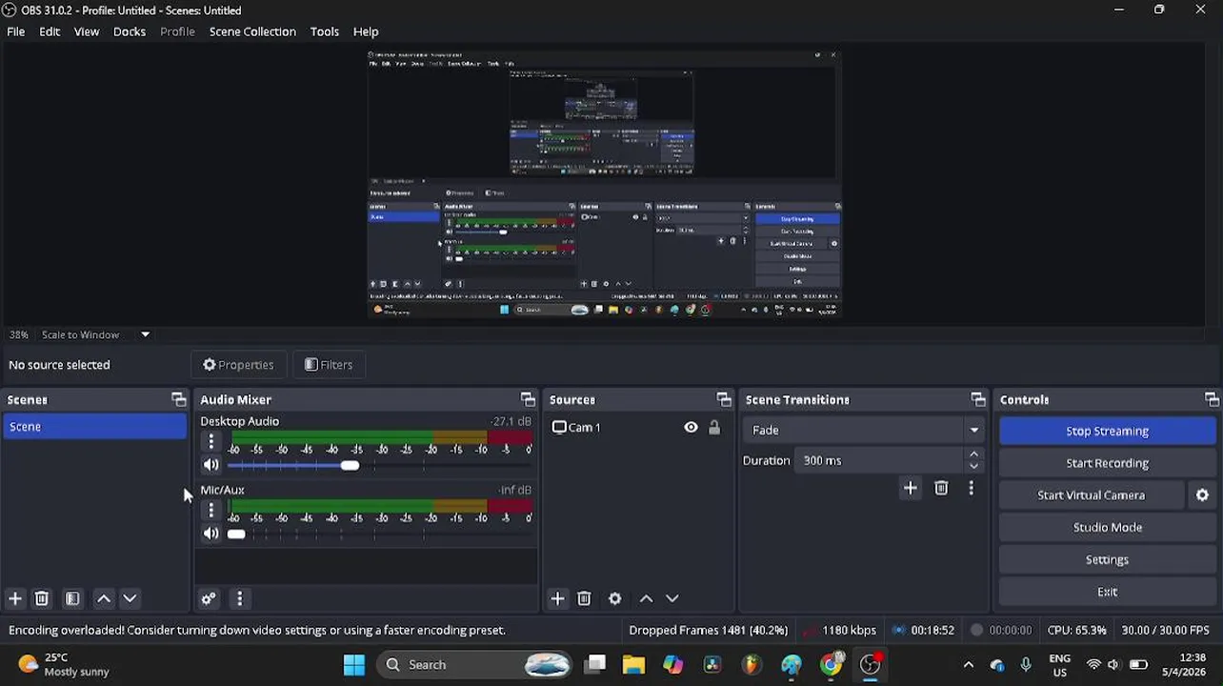Open FL Studio from taskbar
The width and height of the screenshot is (1223, 686).
tap(752, 664)
